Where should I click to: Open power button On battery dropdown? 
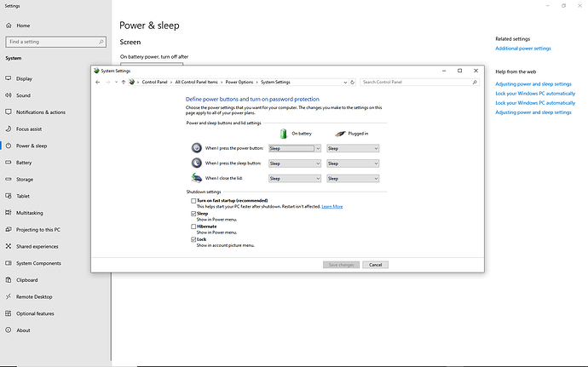pos(295,148)
